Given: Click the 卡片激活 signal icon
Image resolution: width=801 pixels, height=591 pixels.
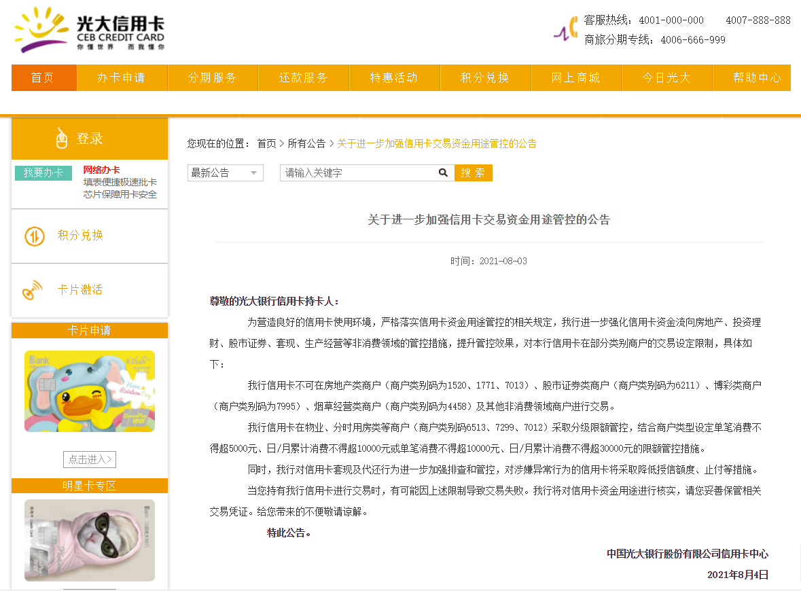Looking at the screenshot, I should coord(32,290).
